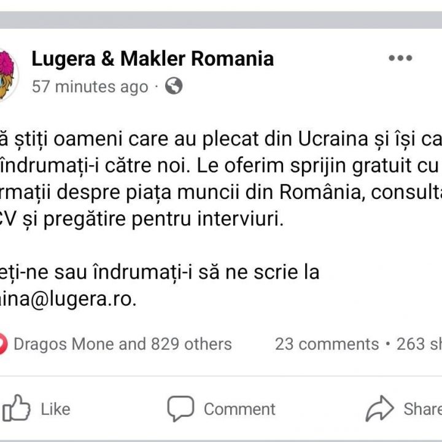Click the Comment speech bubble icon
Screen dimensions: 442x442
click(180, 408)
